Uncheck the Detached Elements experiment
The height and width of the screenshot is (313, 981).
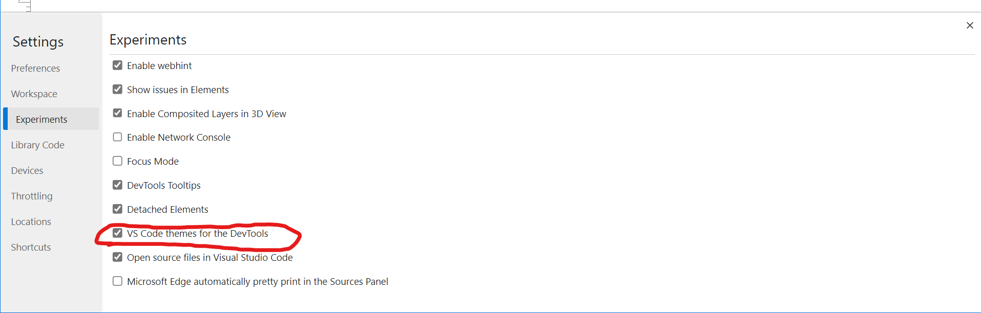[117, 209]
